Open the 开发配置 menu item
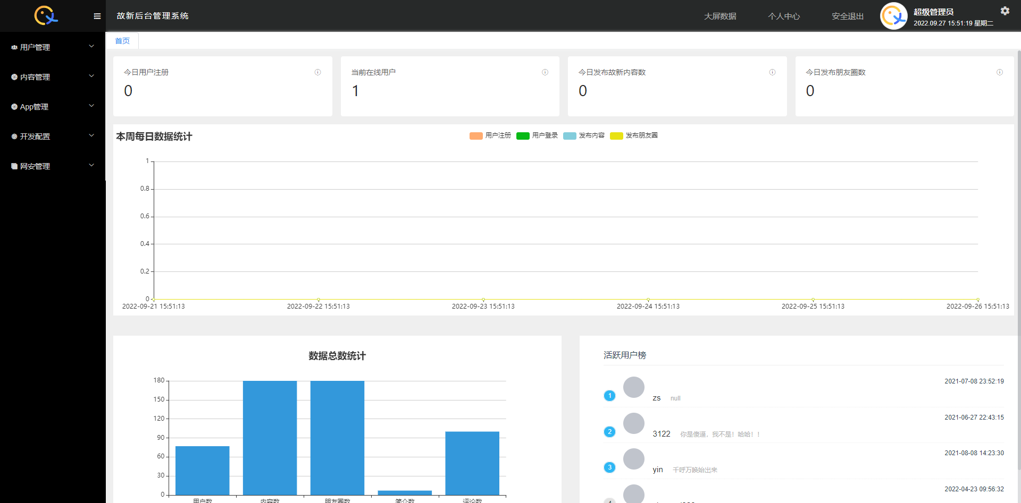The image size is (1021, 503). [52, 137]
